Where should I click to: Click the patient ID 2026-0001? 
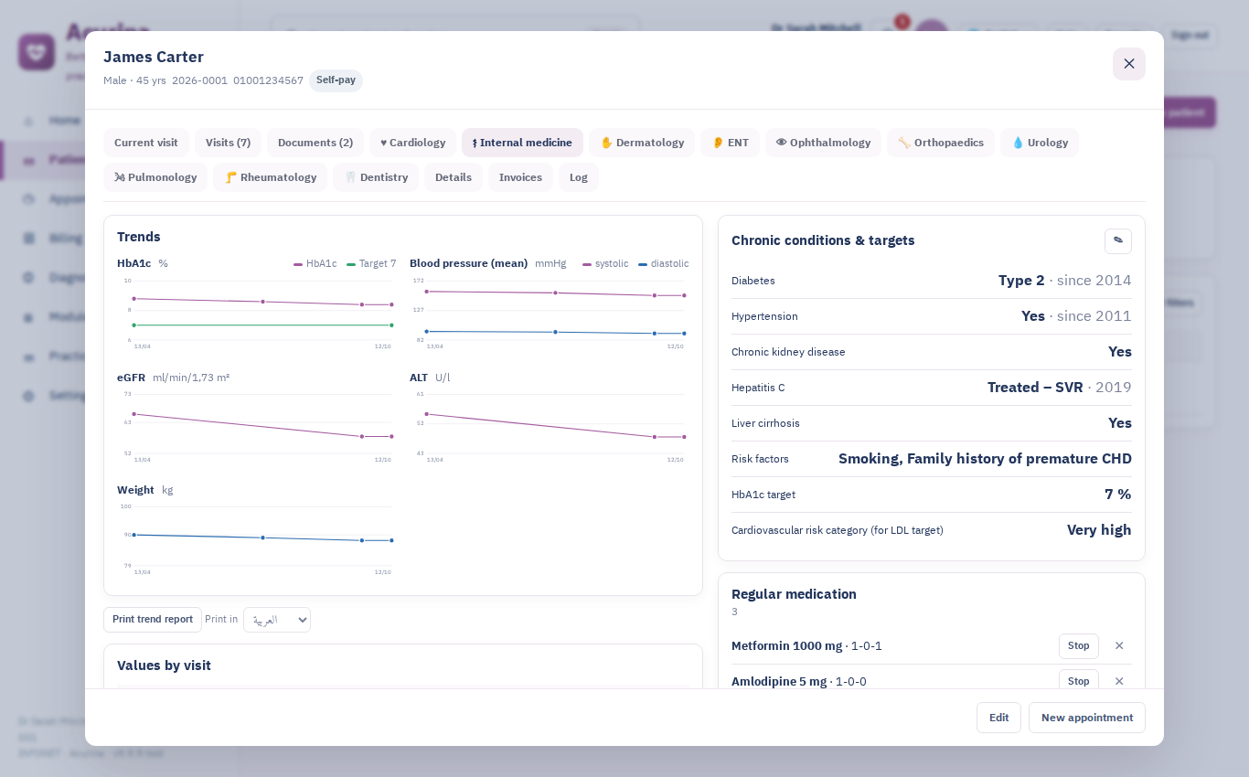199,80
